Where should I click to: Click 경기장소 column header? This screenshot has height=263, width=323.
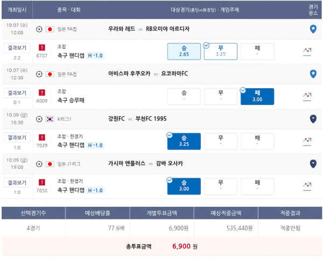313,10
